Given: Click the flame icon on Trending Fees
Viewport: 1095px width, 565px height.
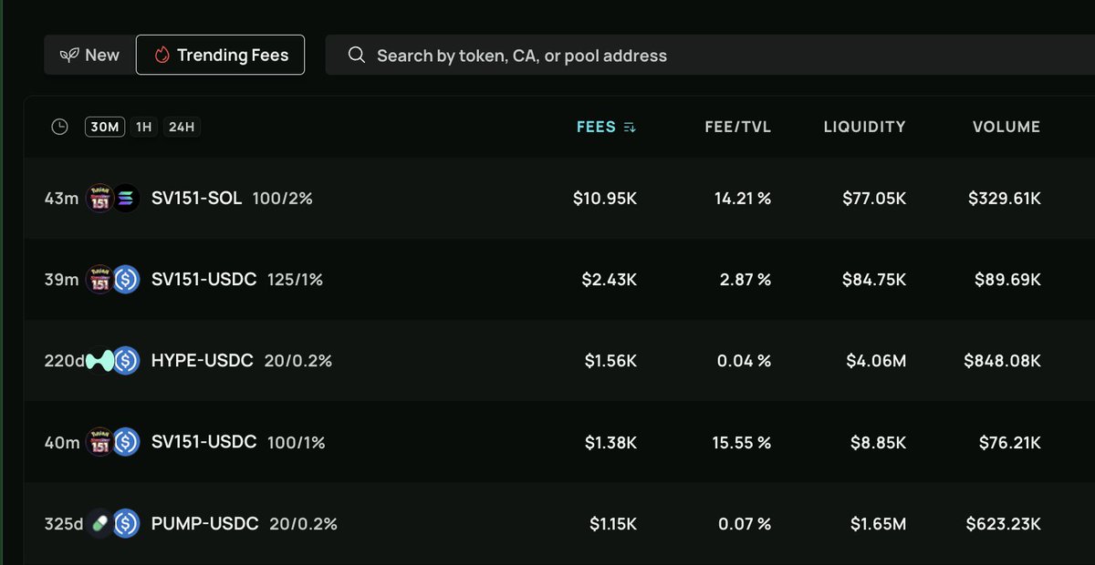Looking at the screenshot, I should click(x=162, y=56).
